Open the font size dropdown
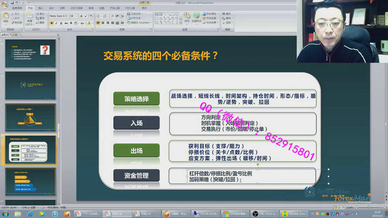Viewport: 388px width, 218px height. coord(78,16)
